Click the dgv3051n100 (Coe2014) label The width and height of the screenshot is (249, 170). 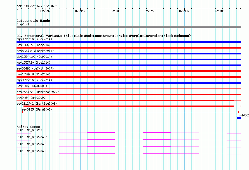click(34, 39)
